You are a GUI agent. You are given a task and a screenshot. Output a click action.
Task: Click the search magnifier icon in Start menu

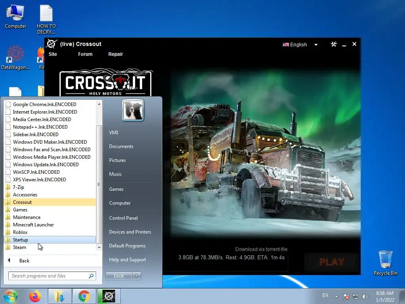click(x=91, y=276)
